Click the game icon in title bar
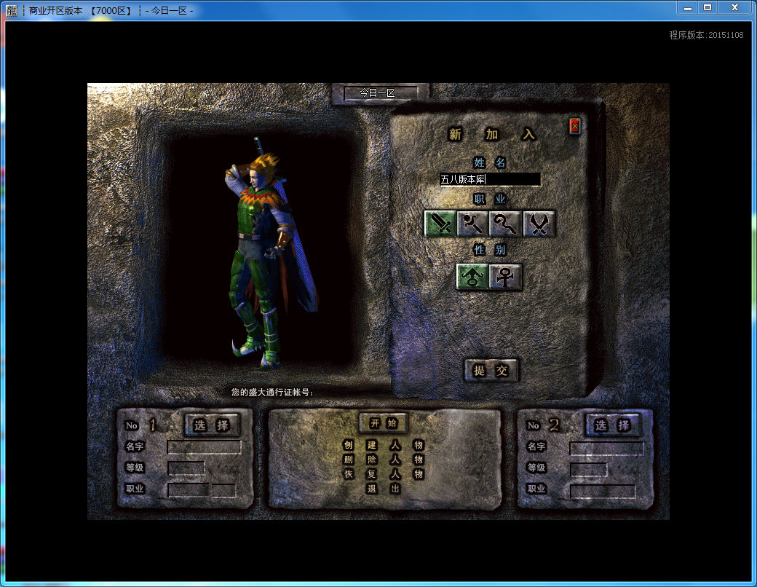 click(x=11, y=10)
